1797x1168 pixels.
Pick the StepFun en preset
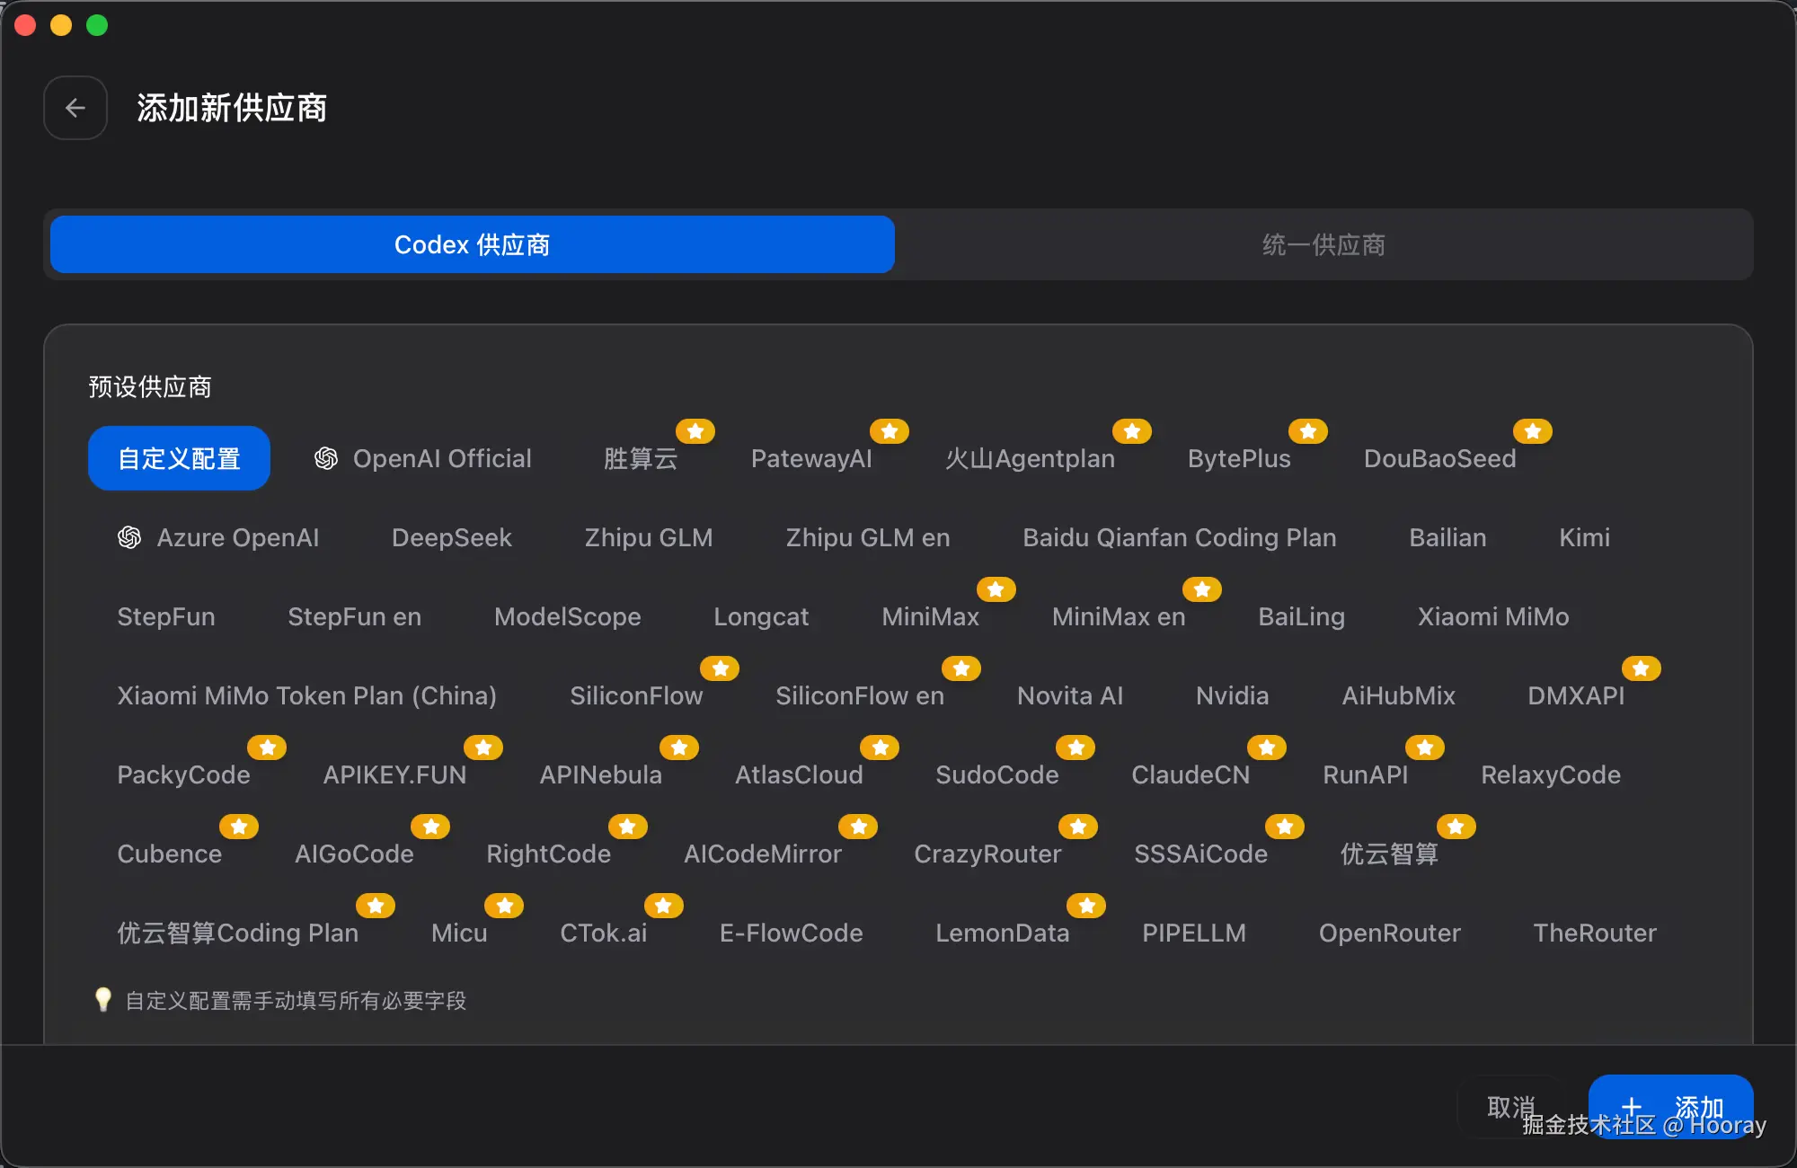354,616
